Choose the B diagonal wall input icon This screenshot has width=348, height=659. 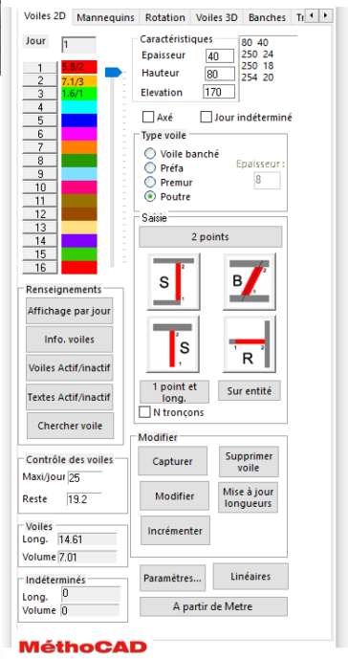[x=250, y=281]
